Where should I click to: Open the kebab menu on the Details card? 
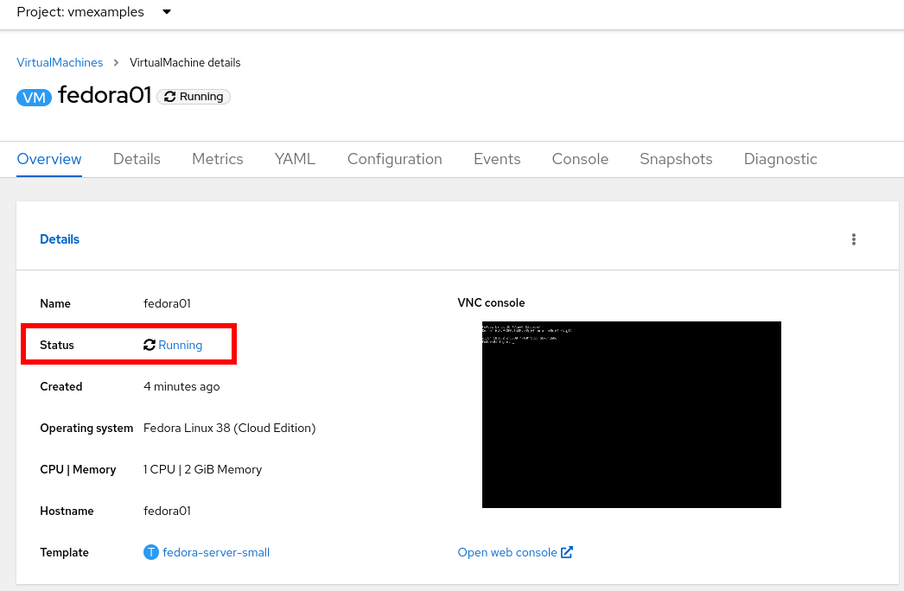(854, 239)
